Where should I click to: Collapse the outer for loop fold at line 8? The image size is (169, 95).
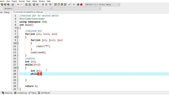click(x=18, y=37)
